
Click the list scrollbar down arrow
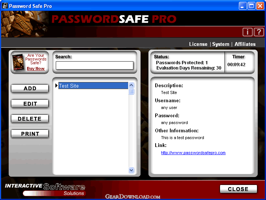(x=131, y=170)
